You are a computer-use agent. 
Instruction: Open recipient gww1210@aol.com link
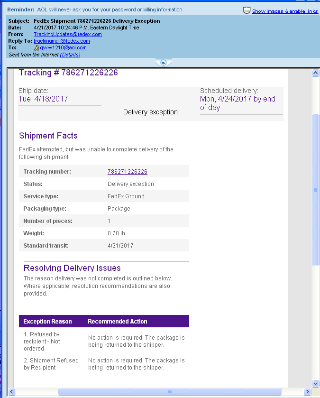[x=63, y=47]
